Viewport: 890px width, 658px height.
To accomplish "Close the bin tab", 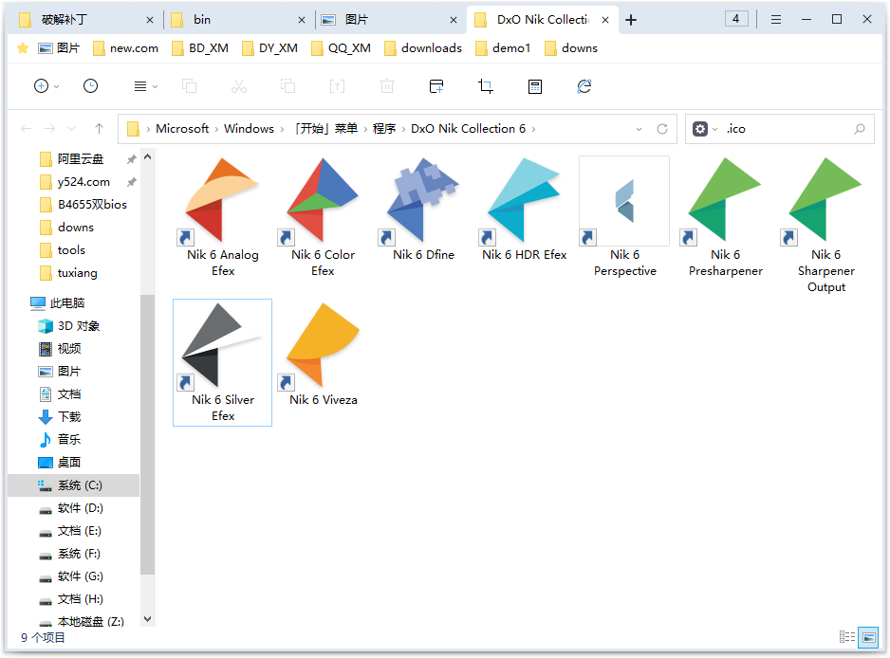I will 302,20.
